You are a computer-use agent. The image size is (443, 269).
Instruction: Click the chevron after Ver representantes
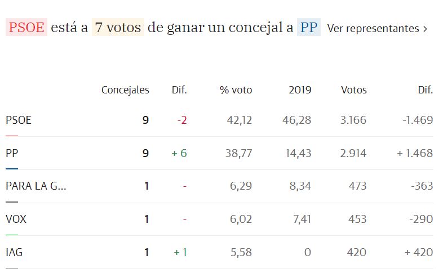tap(425, 29)
